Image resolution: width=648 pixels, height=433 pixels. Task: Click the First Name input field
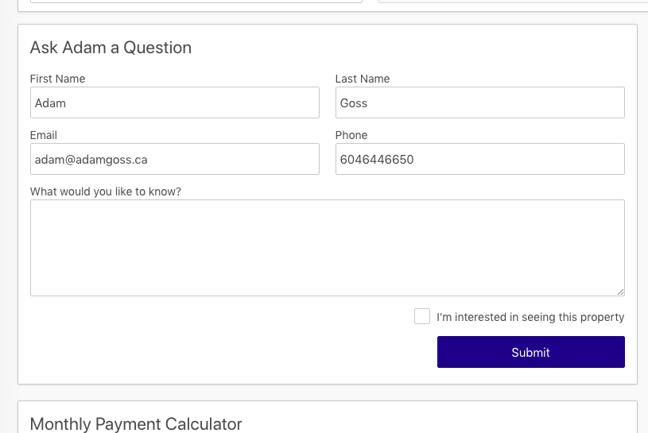pos(174,102)
